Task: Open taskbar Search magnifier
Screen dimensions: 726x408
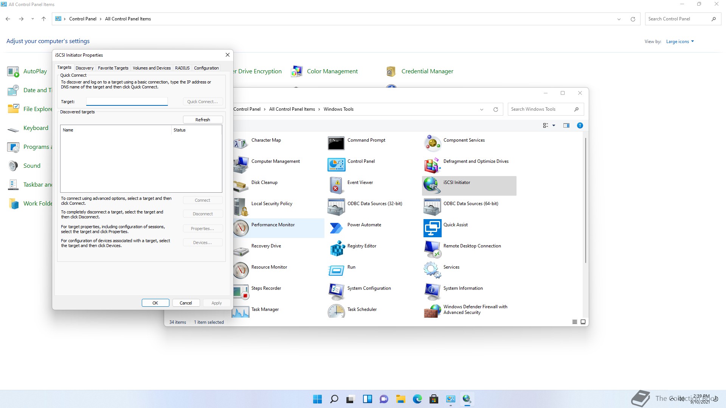Action: click(x=334, y=399)
